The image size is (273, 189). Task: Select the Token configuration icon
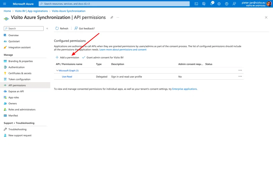(x=6, y=79)
